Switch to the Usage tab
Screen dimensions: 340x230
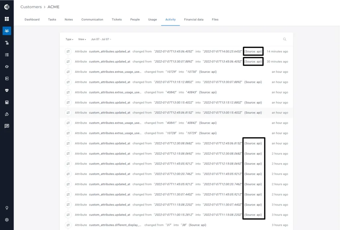click(152, 20)
